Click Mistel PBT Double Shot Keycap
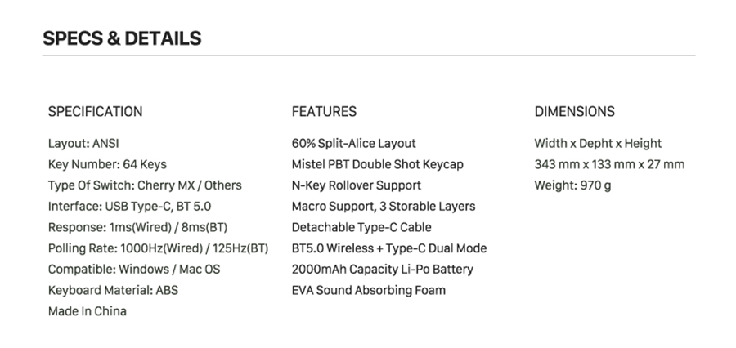This screenshot has width=736, height=348. [x=378, y=165]
